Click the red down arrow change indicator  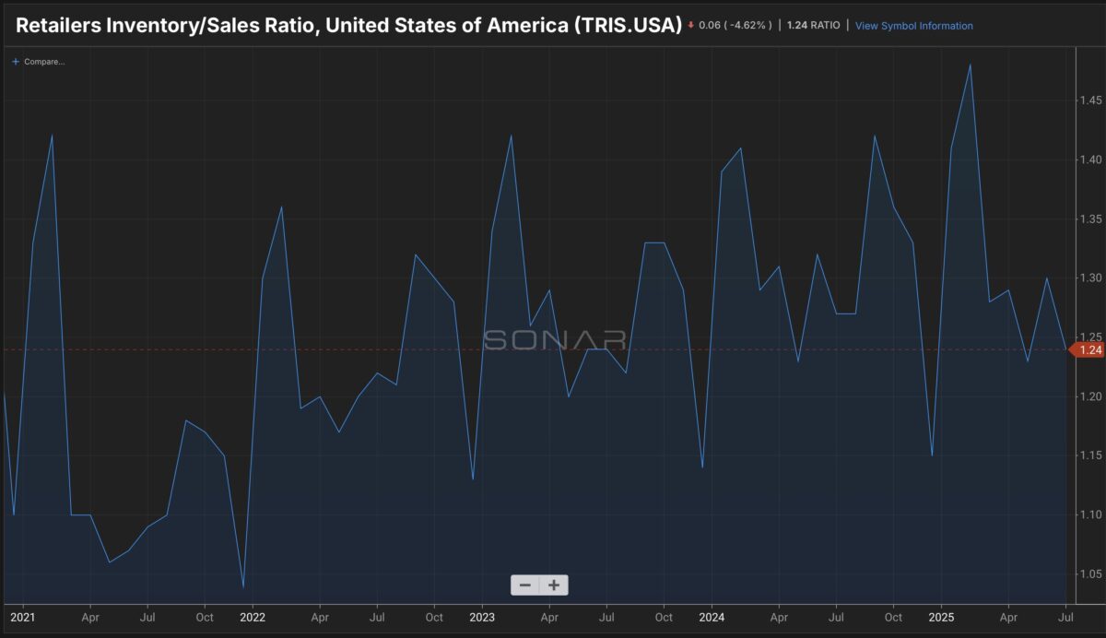pyautogui.click(x=690, y=26)
